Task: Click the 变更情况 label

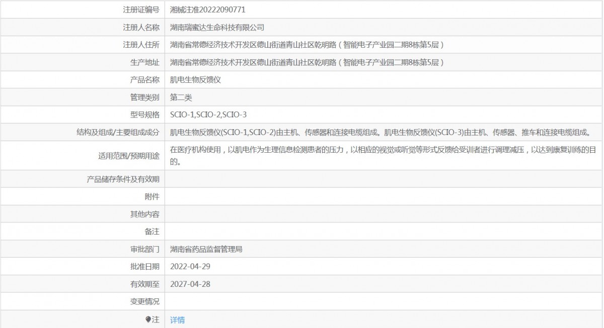Action: pyautogui.click(x=144, y=301)
